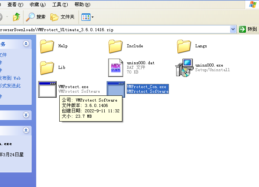Select the unins000.dat file name

[140, 63]
